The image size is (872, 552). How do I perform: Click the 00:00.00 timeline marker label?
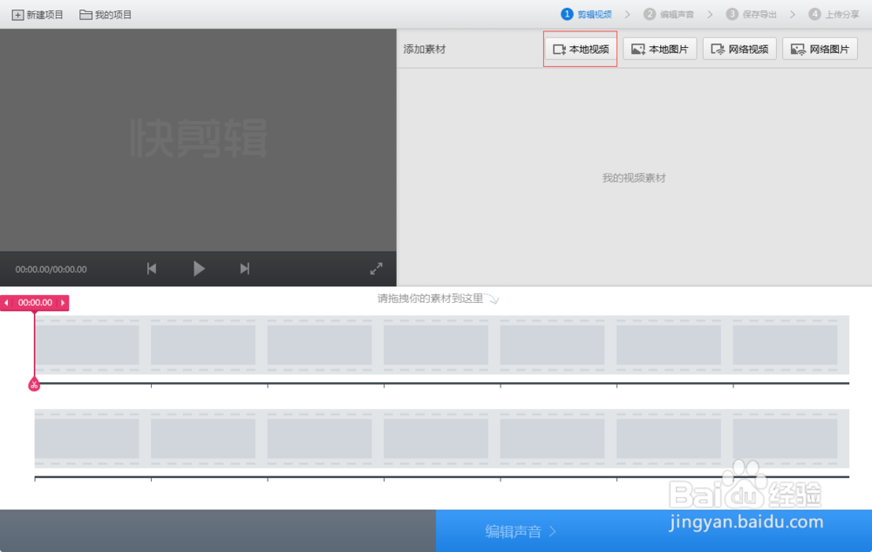tap(35, 303)
